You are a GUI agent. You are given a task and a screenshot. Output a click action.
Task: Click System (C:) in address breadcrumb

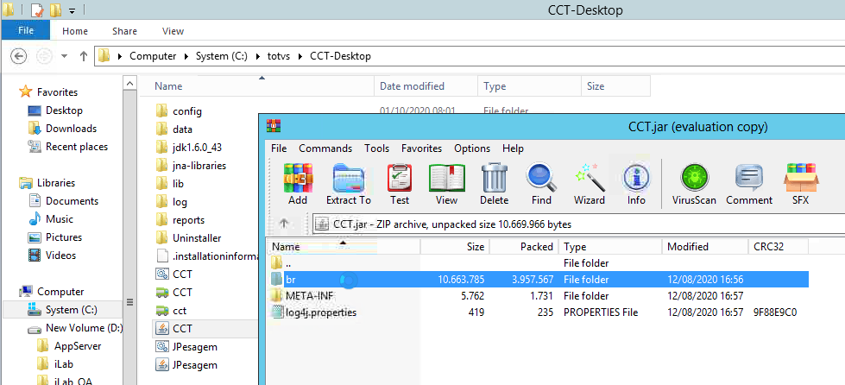coord(222,56)
